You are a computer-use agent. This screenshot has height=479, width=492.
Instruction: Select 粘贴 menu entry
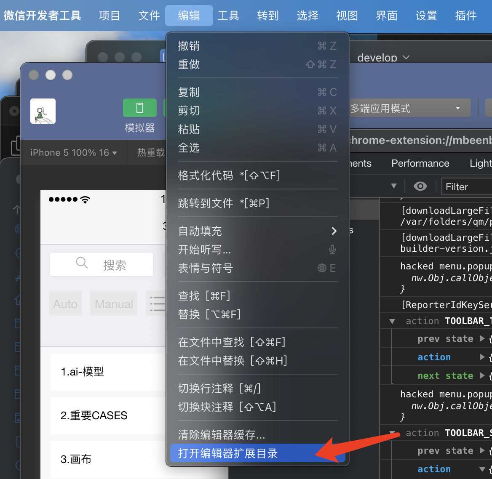click(258, 129)
